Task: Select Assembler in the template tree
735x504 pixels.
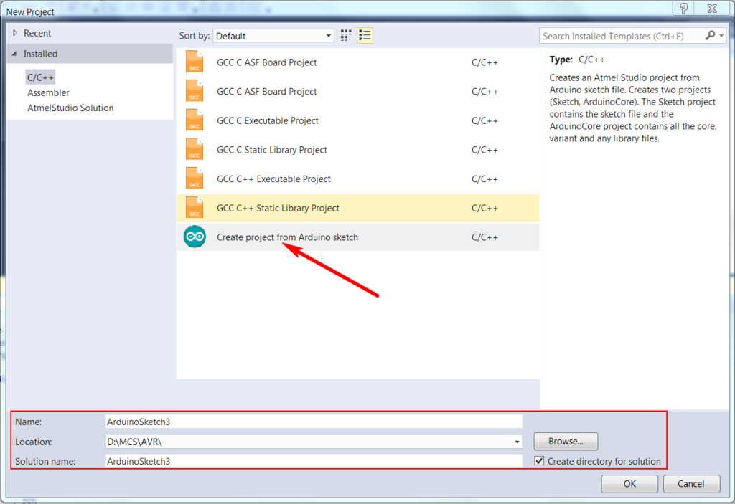Action: tap(49, 92)
